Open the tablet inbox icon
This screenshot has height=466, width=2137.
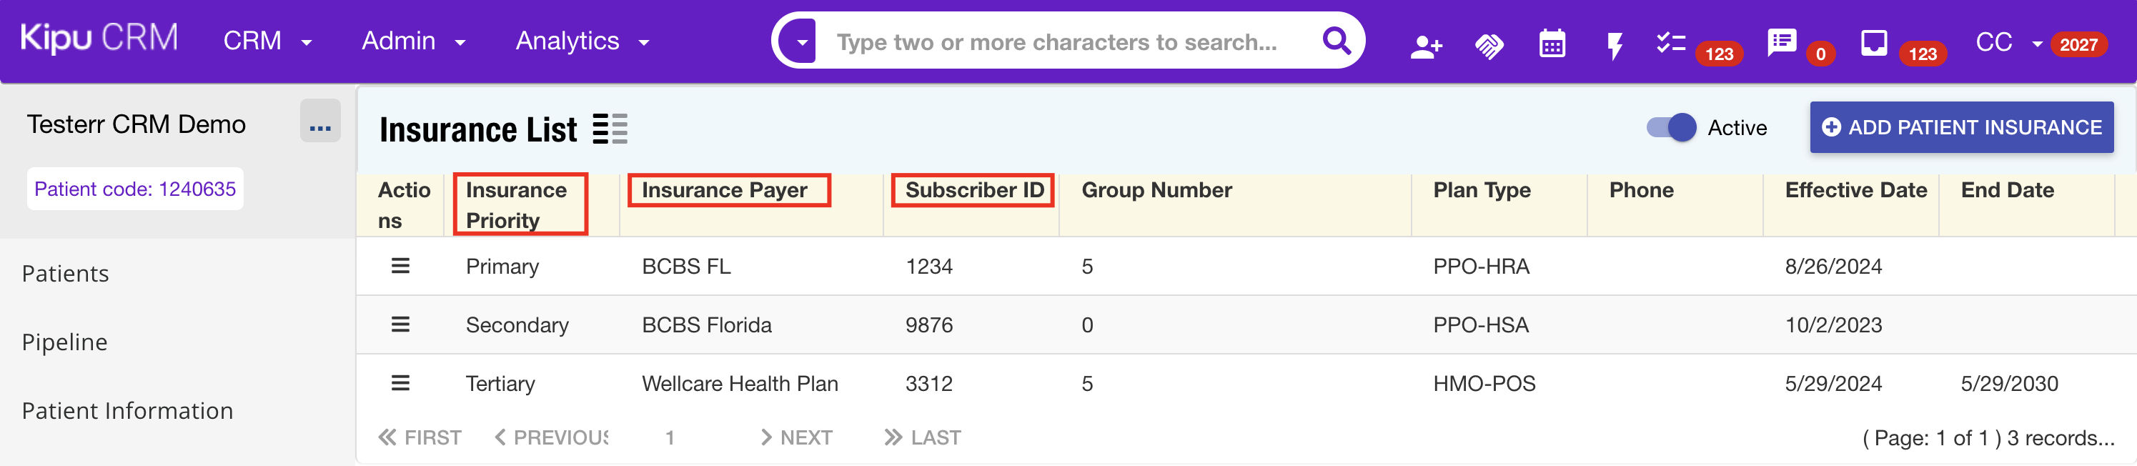click(1873, 42)
